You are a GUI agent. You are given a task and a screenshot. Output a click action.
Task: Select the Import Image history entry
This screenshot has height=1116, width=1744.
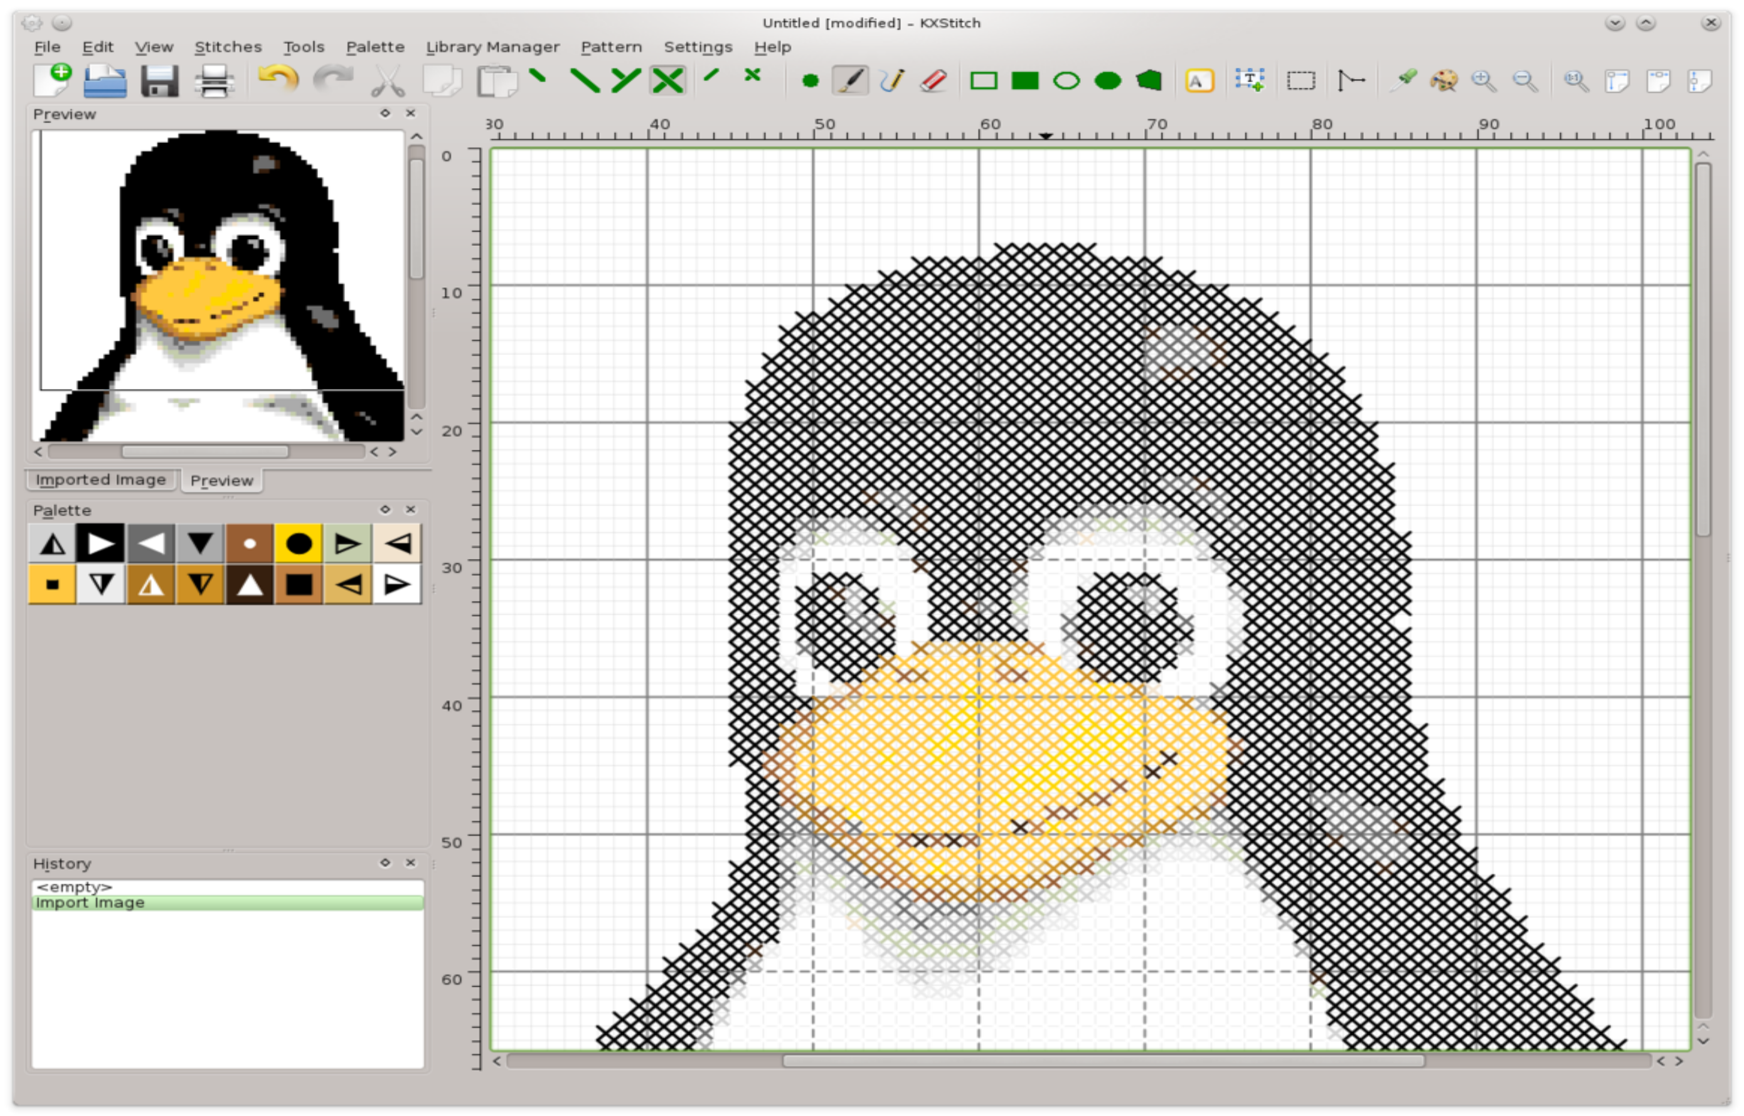tap(228, 903)
